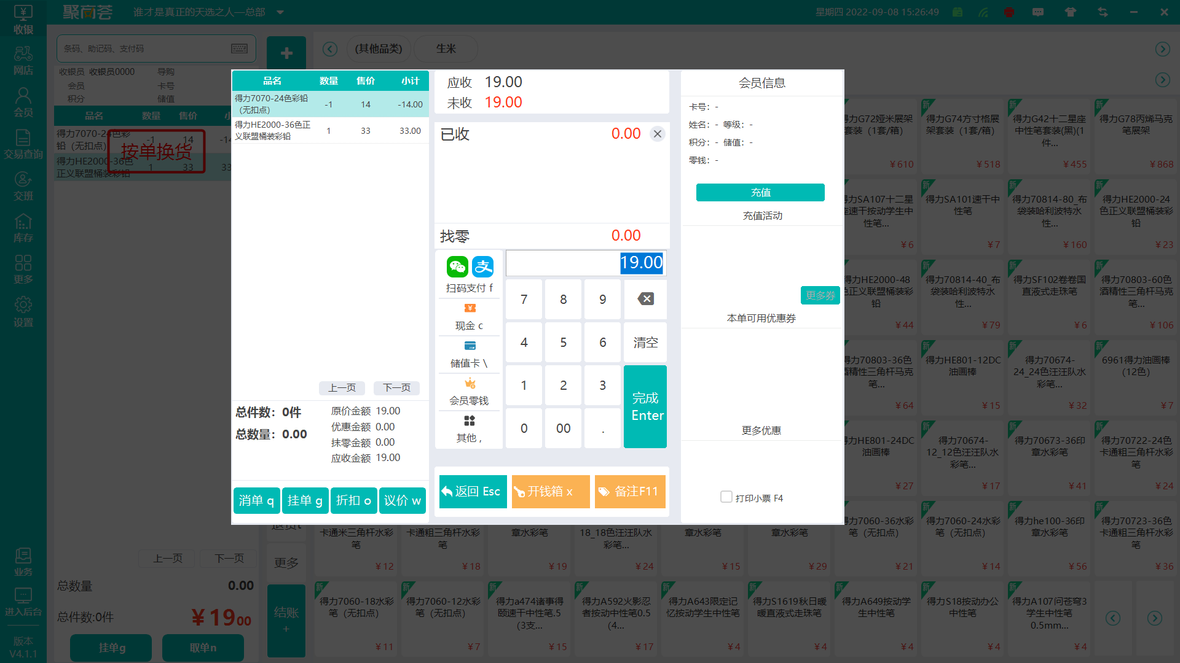Choose 现金 cash payment method
1180x663 pixels.
(x=469, y=317)
